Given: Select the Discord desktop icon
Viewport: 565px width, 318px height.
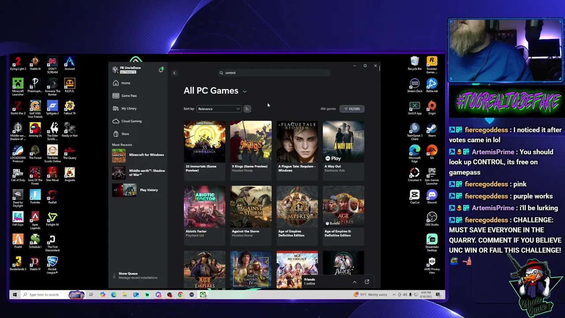Looking at the screenshot, I should 432,197.
